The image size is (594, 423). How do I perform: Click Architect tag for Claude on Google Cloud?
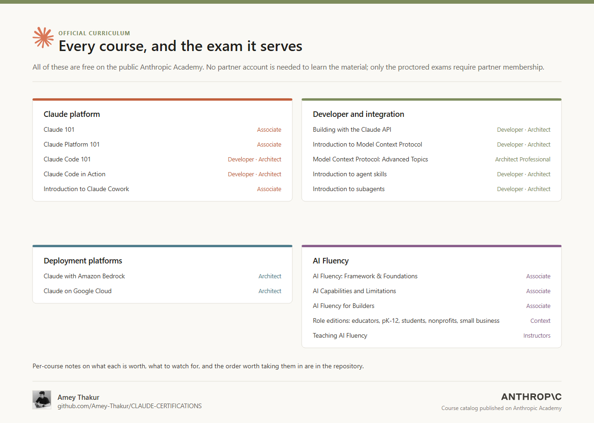click(270, 291)
